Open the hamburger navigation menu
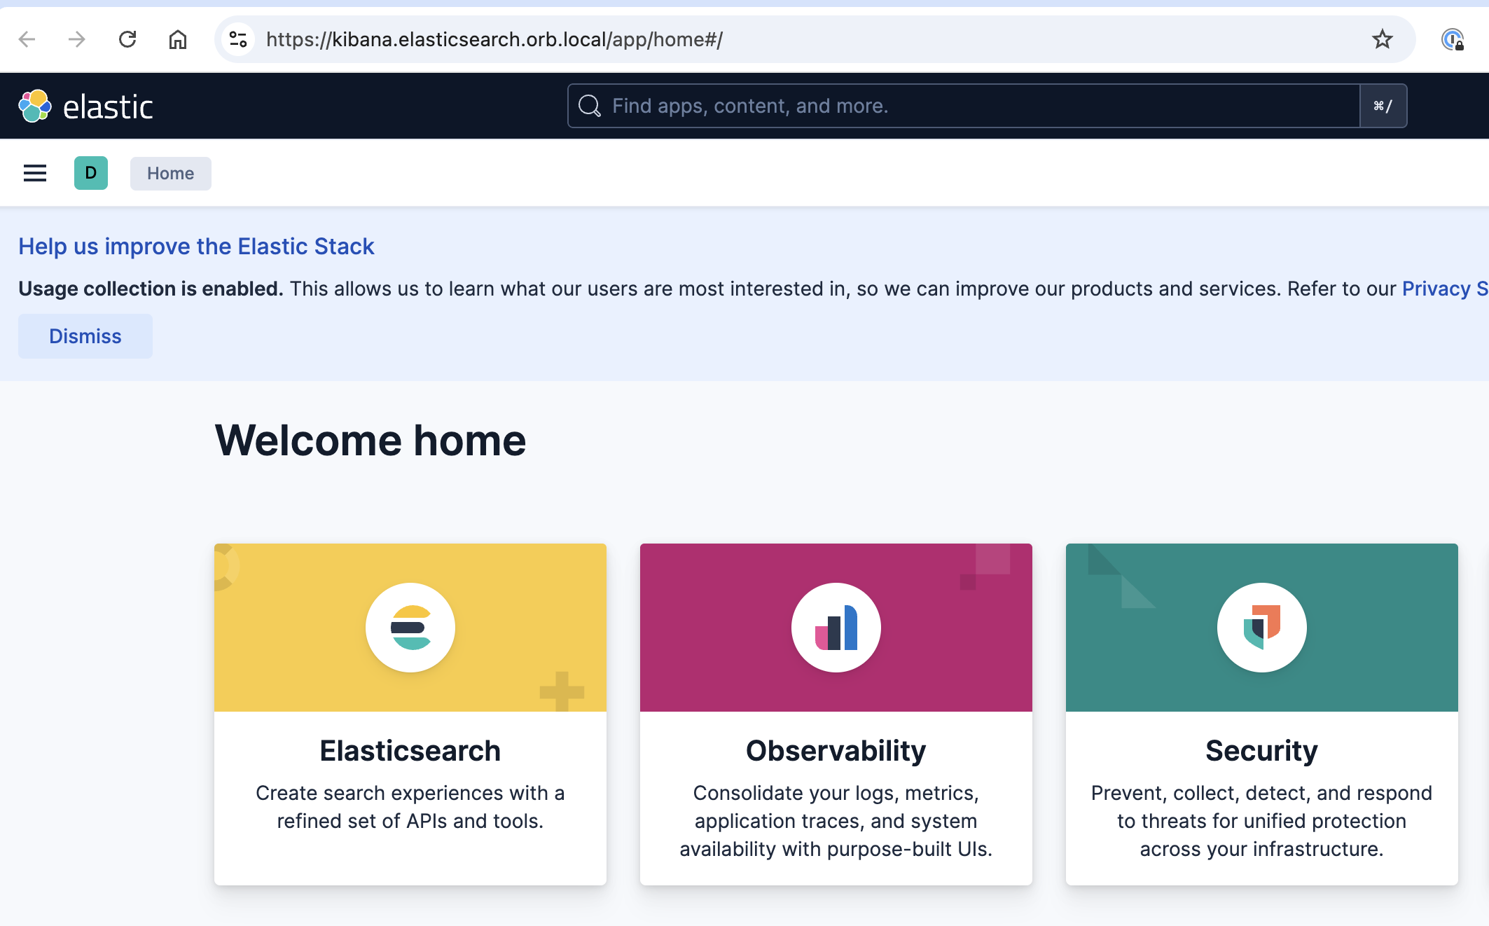 point(35,173)
